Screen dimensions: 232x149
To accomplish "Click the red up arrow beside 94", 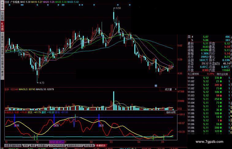I will (221, 95).
